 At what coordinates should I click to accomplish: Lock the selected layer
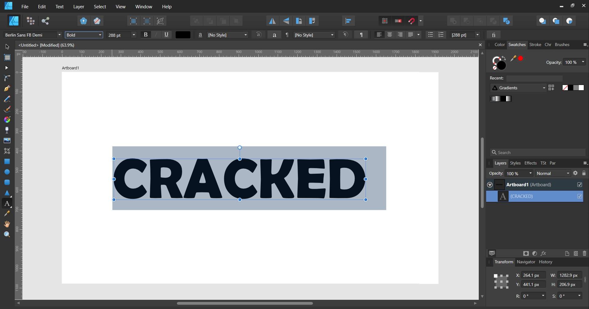click(584, 173)
